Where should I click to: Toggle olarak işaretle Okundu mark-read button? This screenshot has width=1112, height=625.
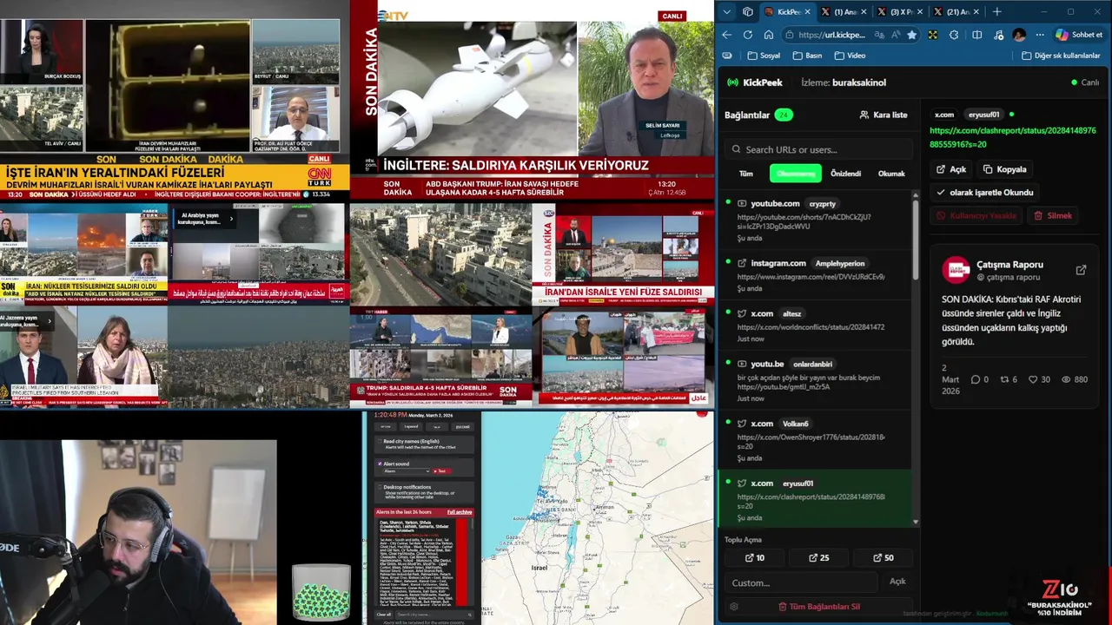click(x=984, y=193)
